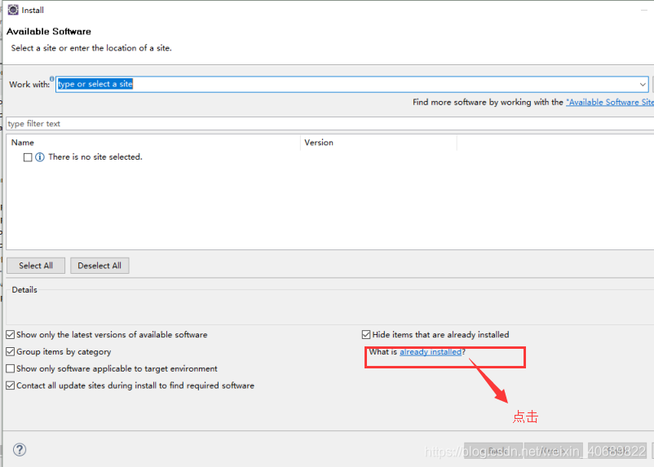Open the help question mark icon

(20, 450)
